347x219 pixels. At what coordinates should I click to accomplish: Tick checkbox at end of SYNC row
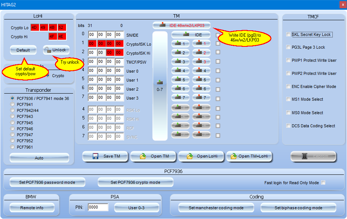[x=218, y=136]
